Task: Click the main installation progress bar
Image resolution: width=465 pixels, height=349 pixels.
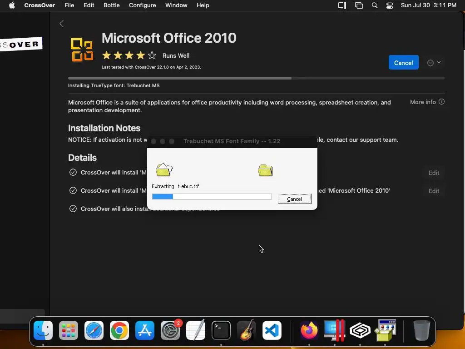Action: click(256, 78)
